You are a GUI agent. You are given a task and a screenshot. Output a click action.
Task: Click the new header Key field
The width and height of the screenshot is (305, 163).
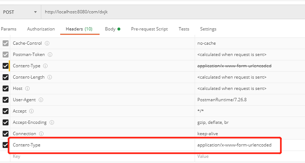coord(102,156)
